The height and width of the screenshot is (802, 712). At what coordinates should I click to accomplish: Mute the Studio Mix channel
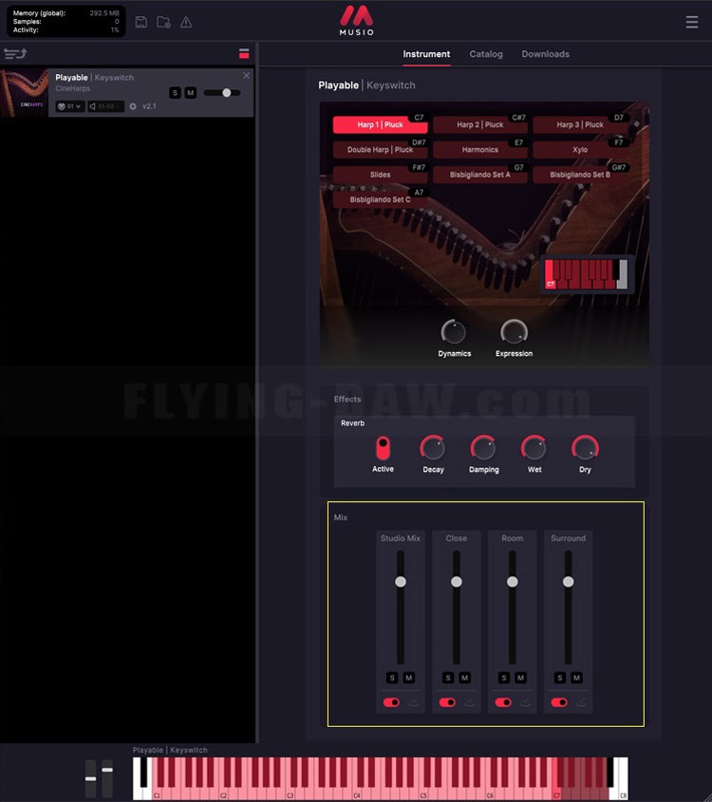[408, 678]
